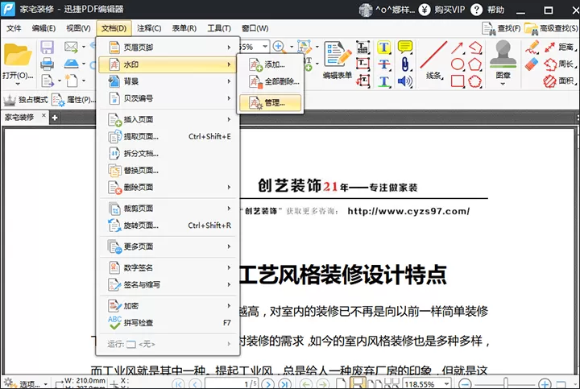This screenshot has height=389, width=580.
Task: Click the printer icon in toolbar
Action: click(x=47, y=64)
